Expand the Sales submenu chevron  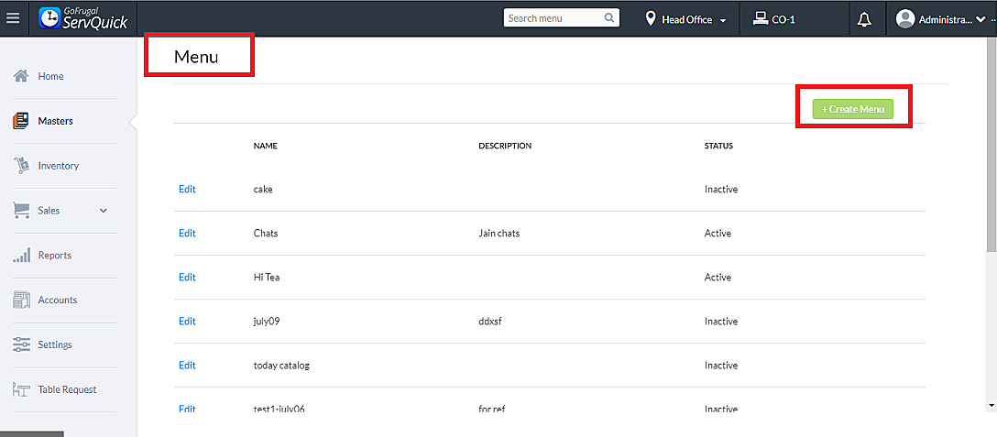pyautogui.click(x=104, y=211)
